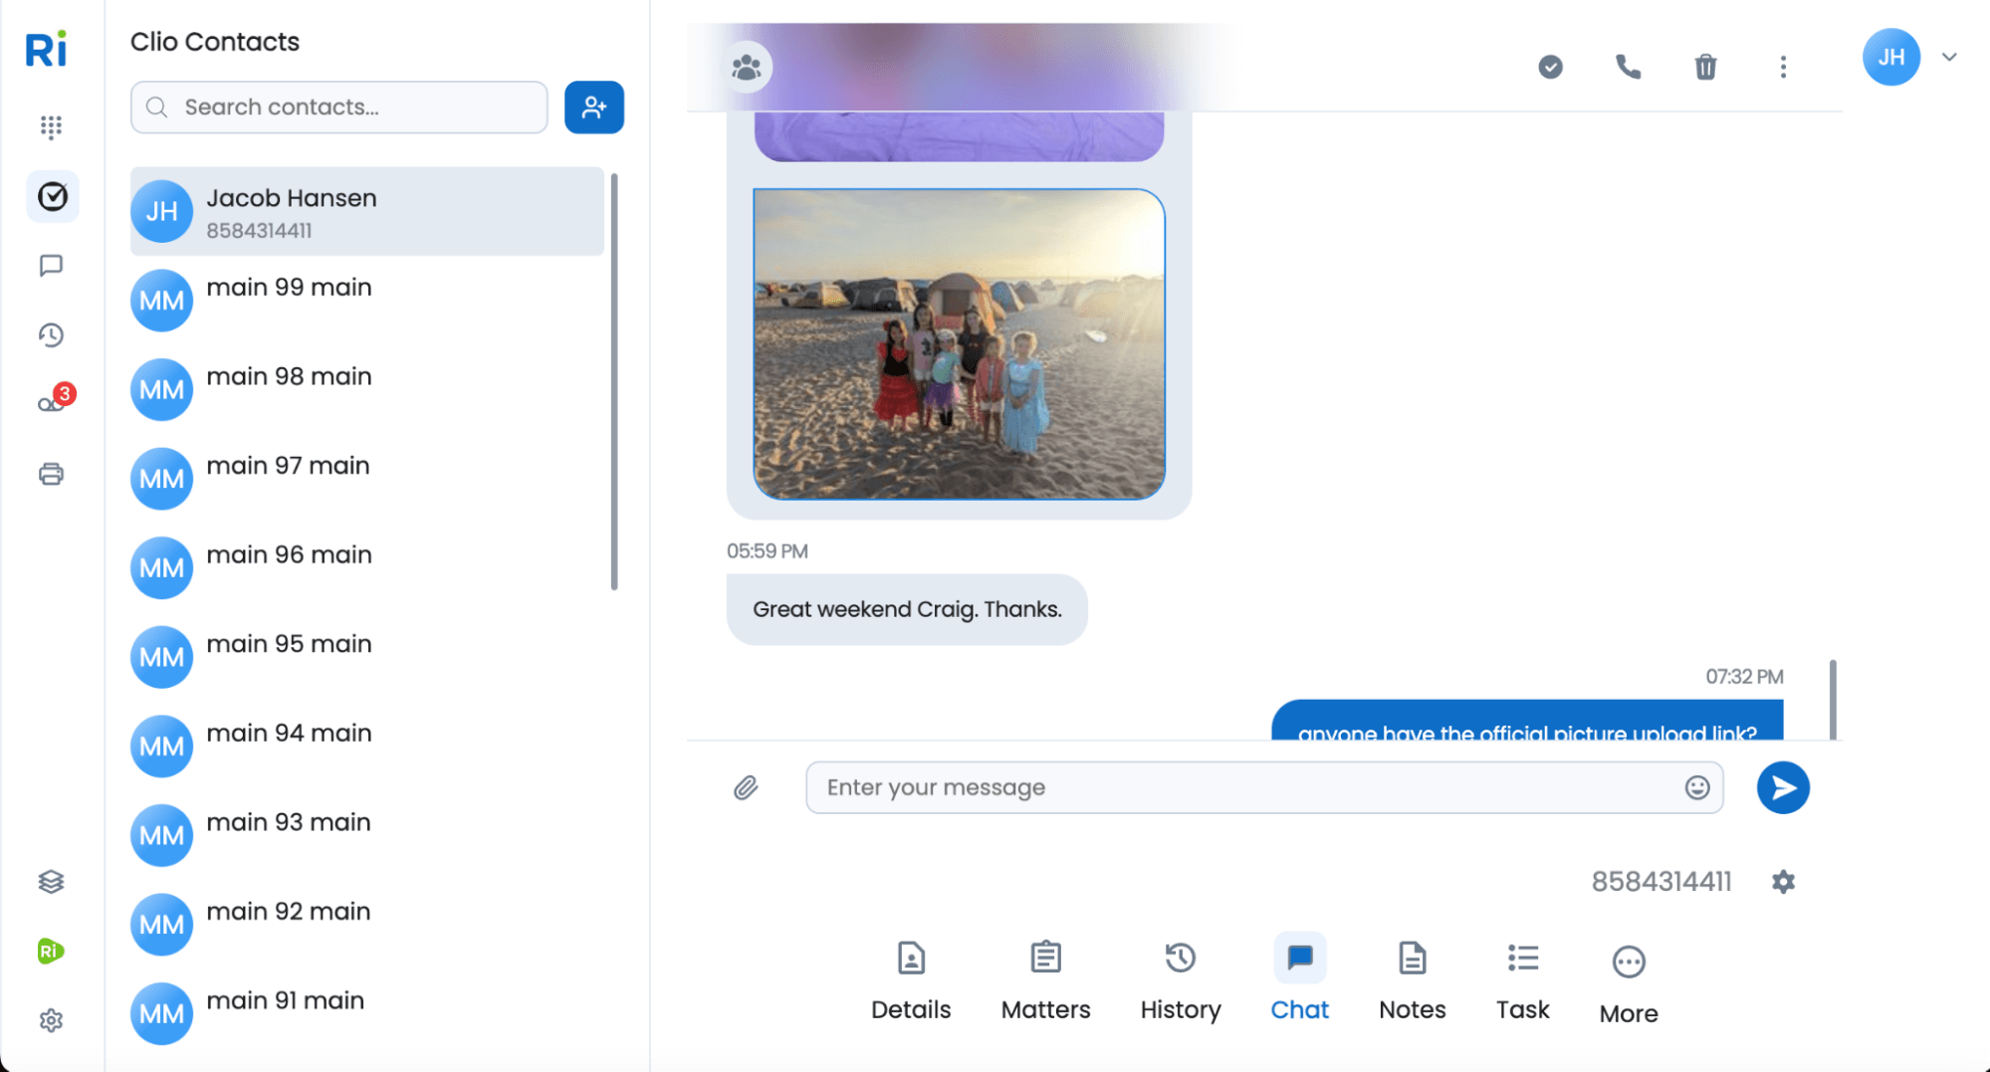Click the add new contact icon
Image resolution: width=1990 pixels, height=1072 pixels.
point(593,107)
